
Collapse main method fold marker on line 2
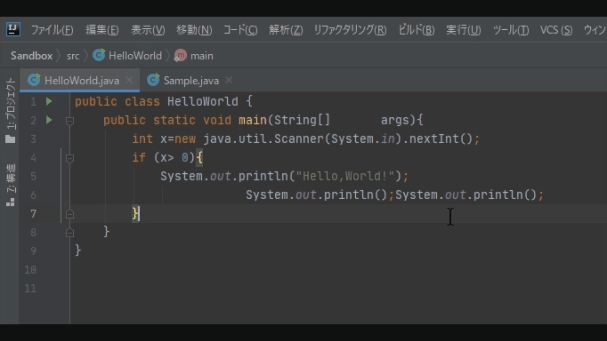(70, 121)
